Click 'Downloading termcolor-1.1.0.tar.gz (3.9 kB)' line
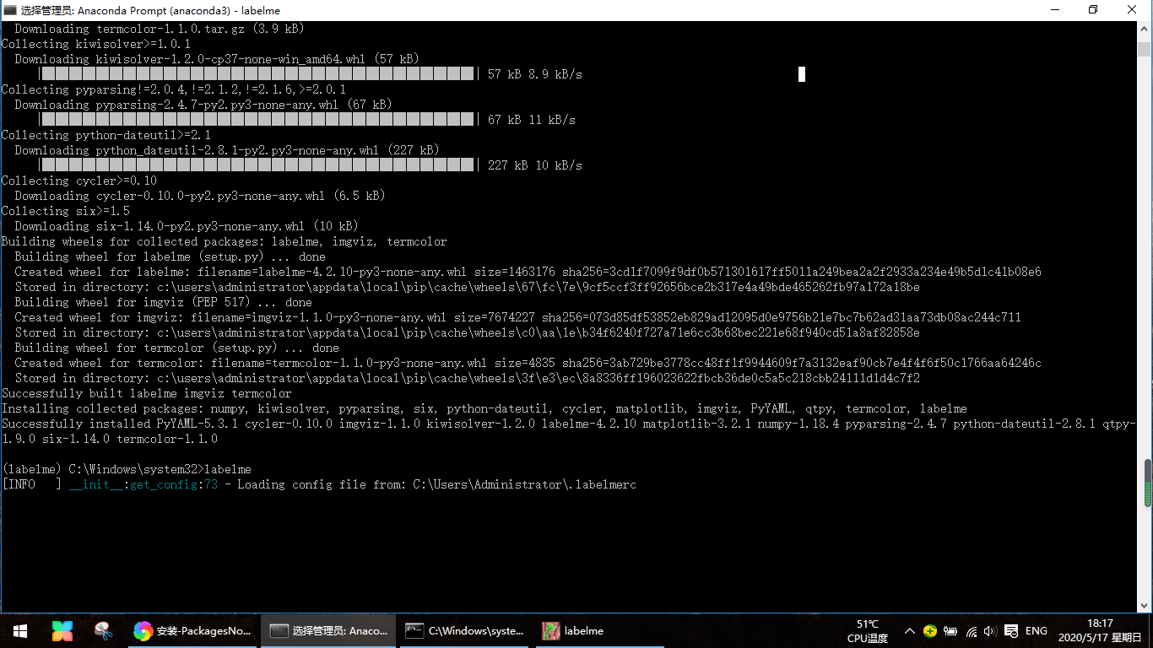 pos(160,29)
